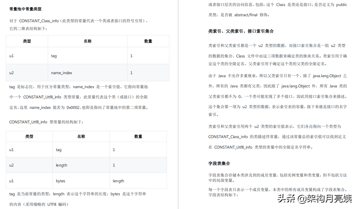Image resolution: width=358 pixels, height=209 pixels.
Task: Click the line CONSTANT_Utf8_info 型常量的结构如下
Action: pyautogui.click(x=46, y=122)
